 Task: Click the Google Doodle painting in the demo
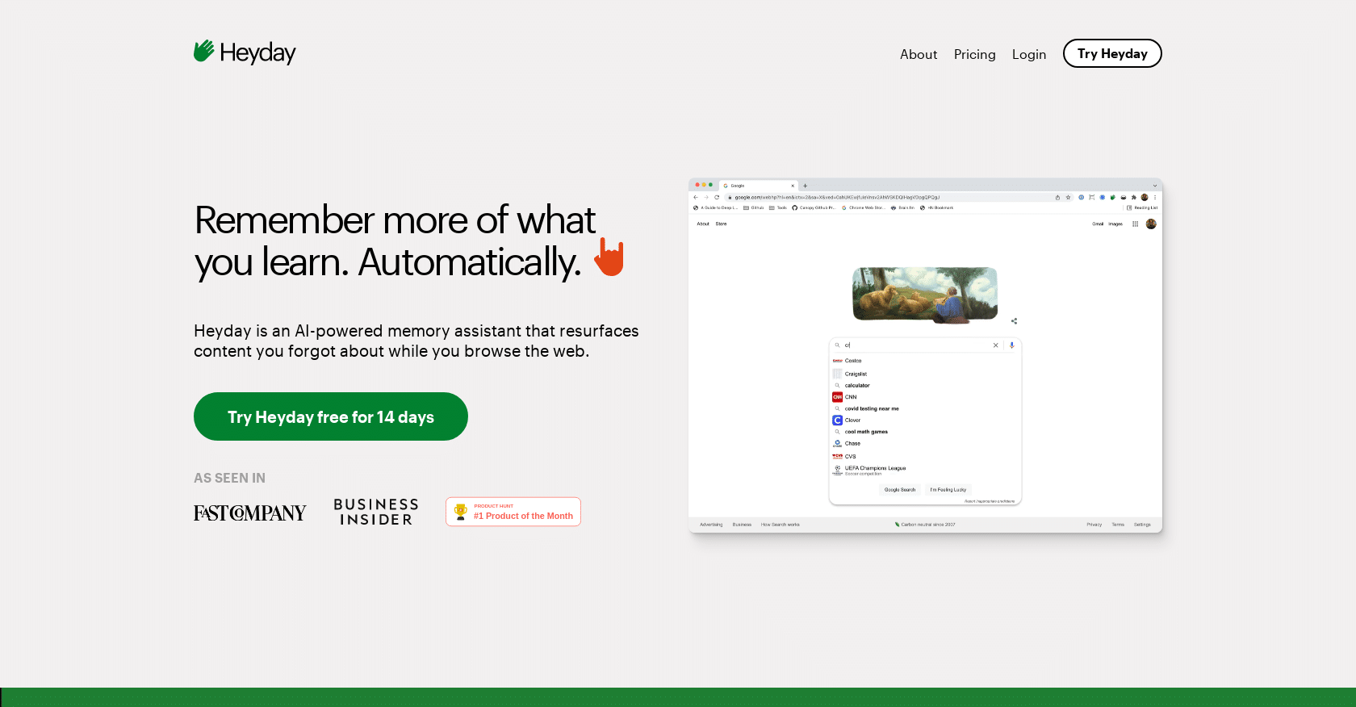point(925,295)
